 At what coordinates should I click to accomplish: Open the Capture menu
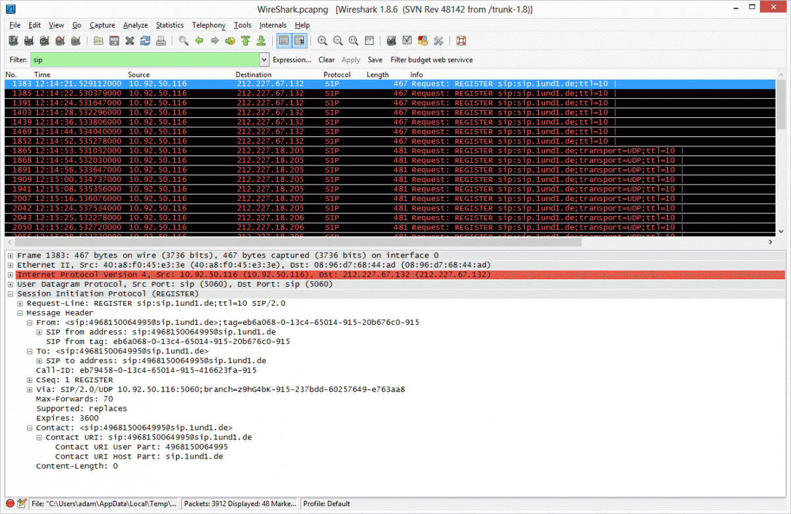coord(102,25)
